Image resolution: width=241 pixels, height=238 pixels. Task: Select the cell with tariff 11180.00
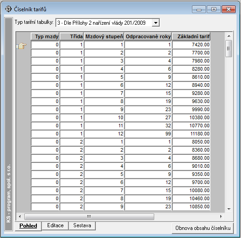[x=191, y=134]
